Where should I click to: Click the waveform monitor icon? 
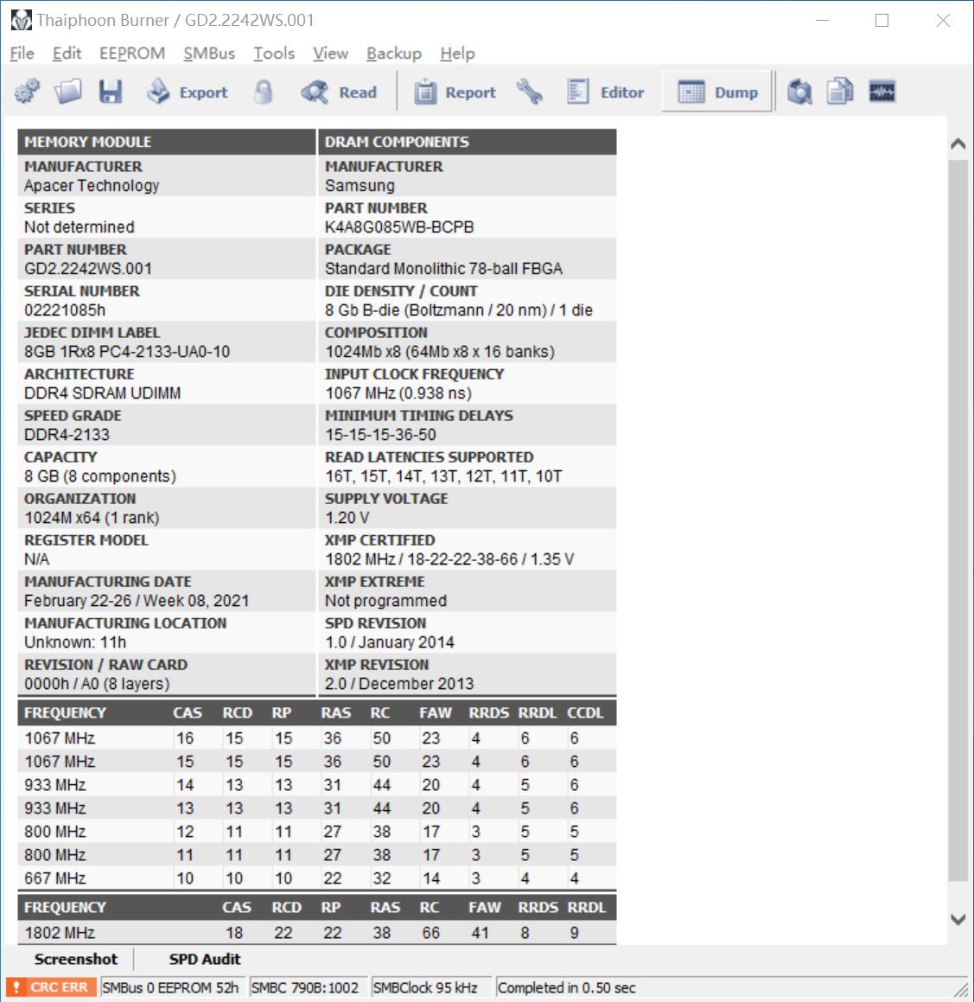pyautogui.click(x=882, y=92)
